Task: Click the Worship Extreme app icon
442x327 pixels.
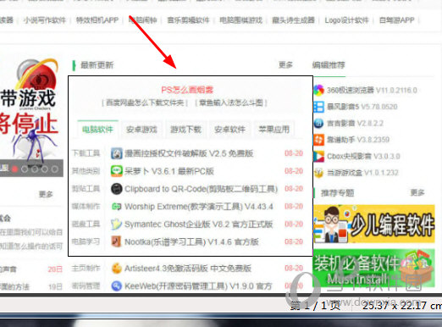Action: (117, 207)
